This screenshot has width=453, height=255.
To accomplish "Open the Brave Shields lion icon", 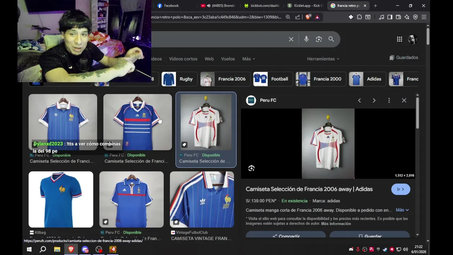I will [x=308, y=17].
